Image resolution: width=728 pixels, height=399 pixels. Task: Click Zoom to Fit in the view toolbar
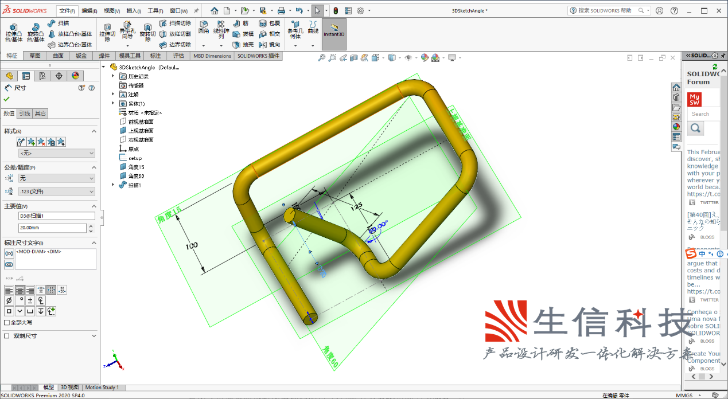pyautogui.click(x=322, y=57)
